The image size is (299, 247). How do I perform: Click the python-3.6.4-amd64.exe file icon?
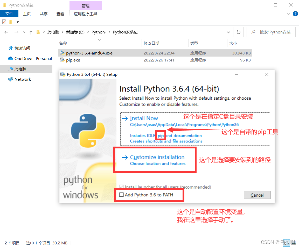click(62, 53)
